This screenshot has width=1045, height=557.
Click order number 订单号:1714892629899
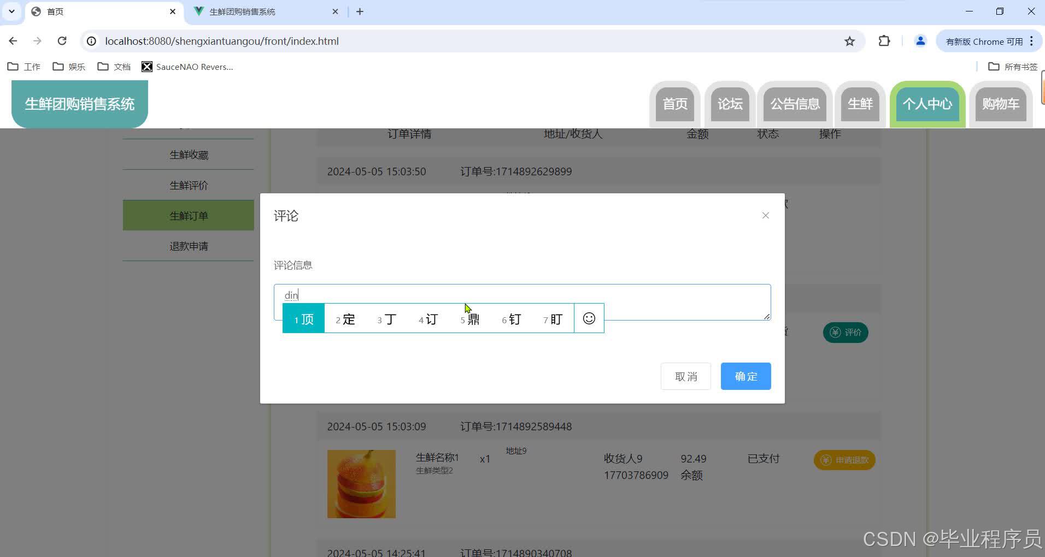pyautogui.click(x=516, y=171)
